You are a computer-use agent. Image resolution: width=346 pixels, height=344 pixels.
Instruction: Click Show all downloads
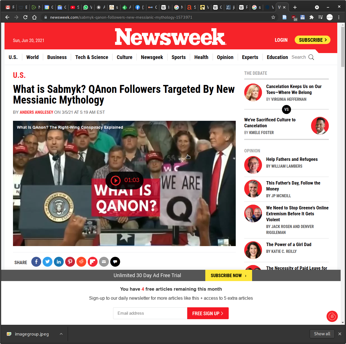tap(322, 334)
